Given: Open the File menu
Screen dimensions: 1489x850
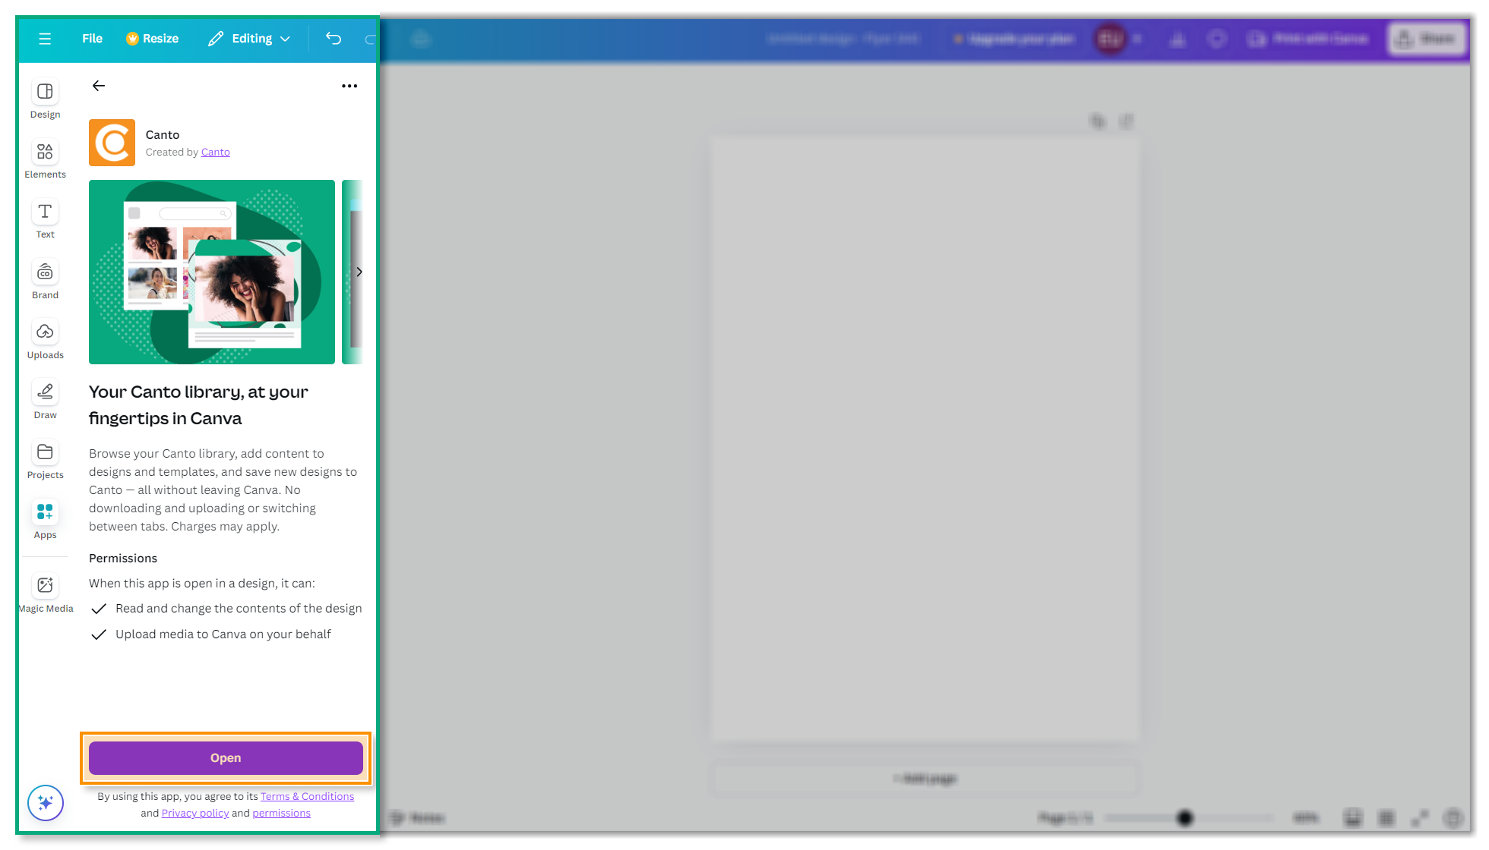Looking at the screenshot, I should tap(91, 38).
